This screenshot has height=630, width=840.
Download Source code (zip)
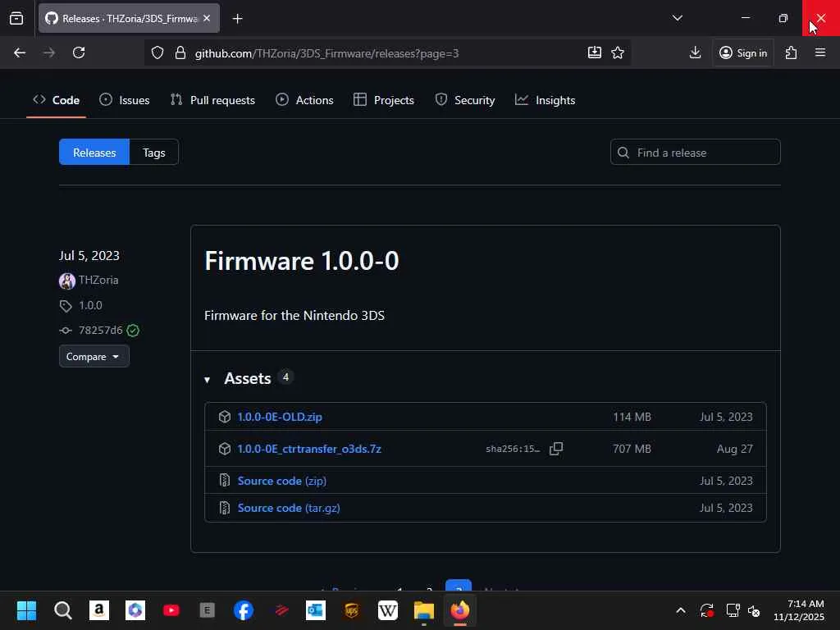pos(282,481)
